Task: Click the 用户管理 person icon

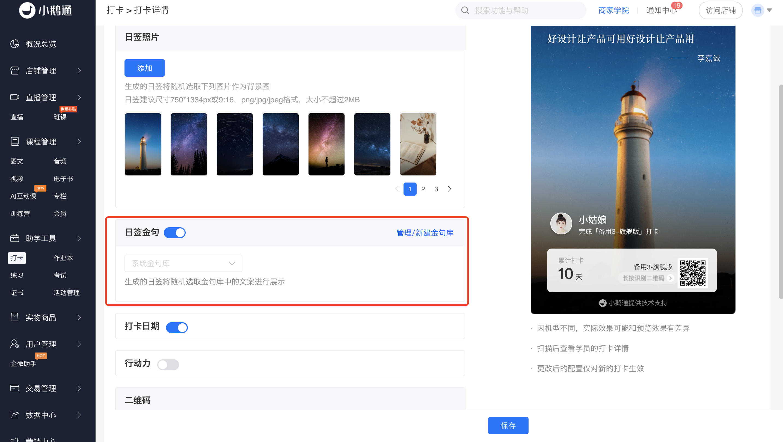Action: [x=14, y=344]
